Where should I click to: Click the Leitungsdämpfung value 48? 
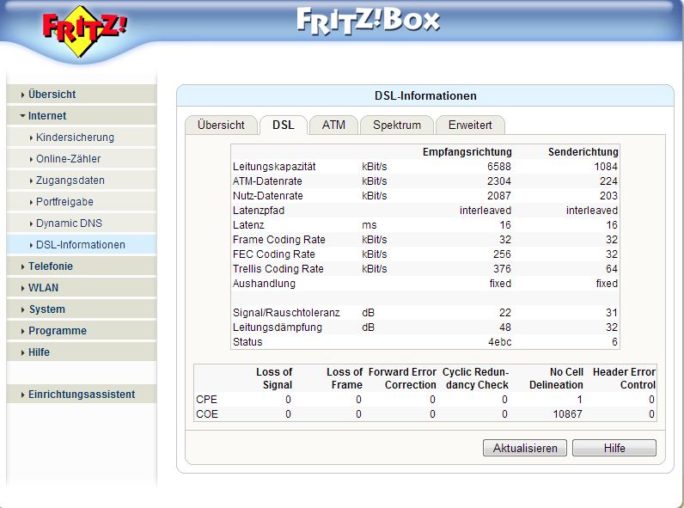(x=505, y=327)
